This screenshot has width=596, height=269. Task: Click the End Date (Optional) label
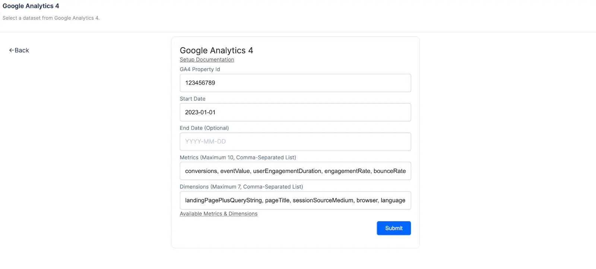[x=204, y=128]
